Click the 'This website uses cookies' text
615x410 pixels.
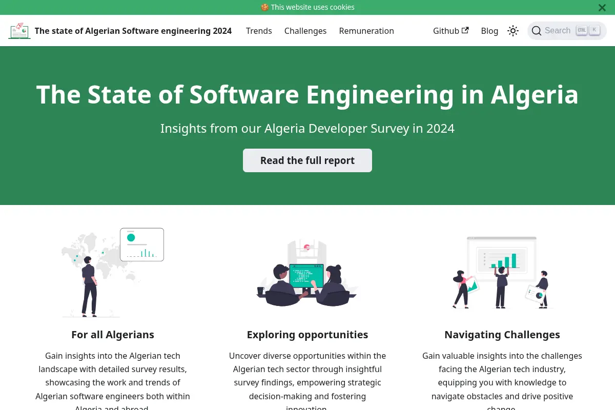coord(313,7)
